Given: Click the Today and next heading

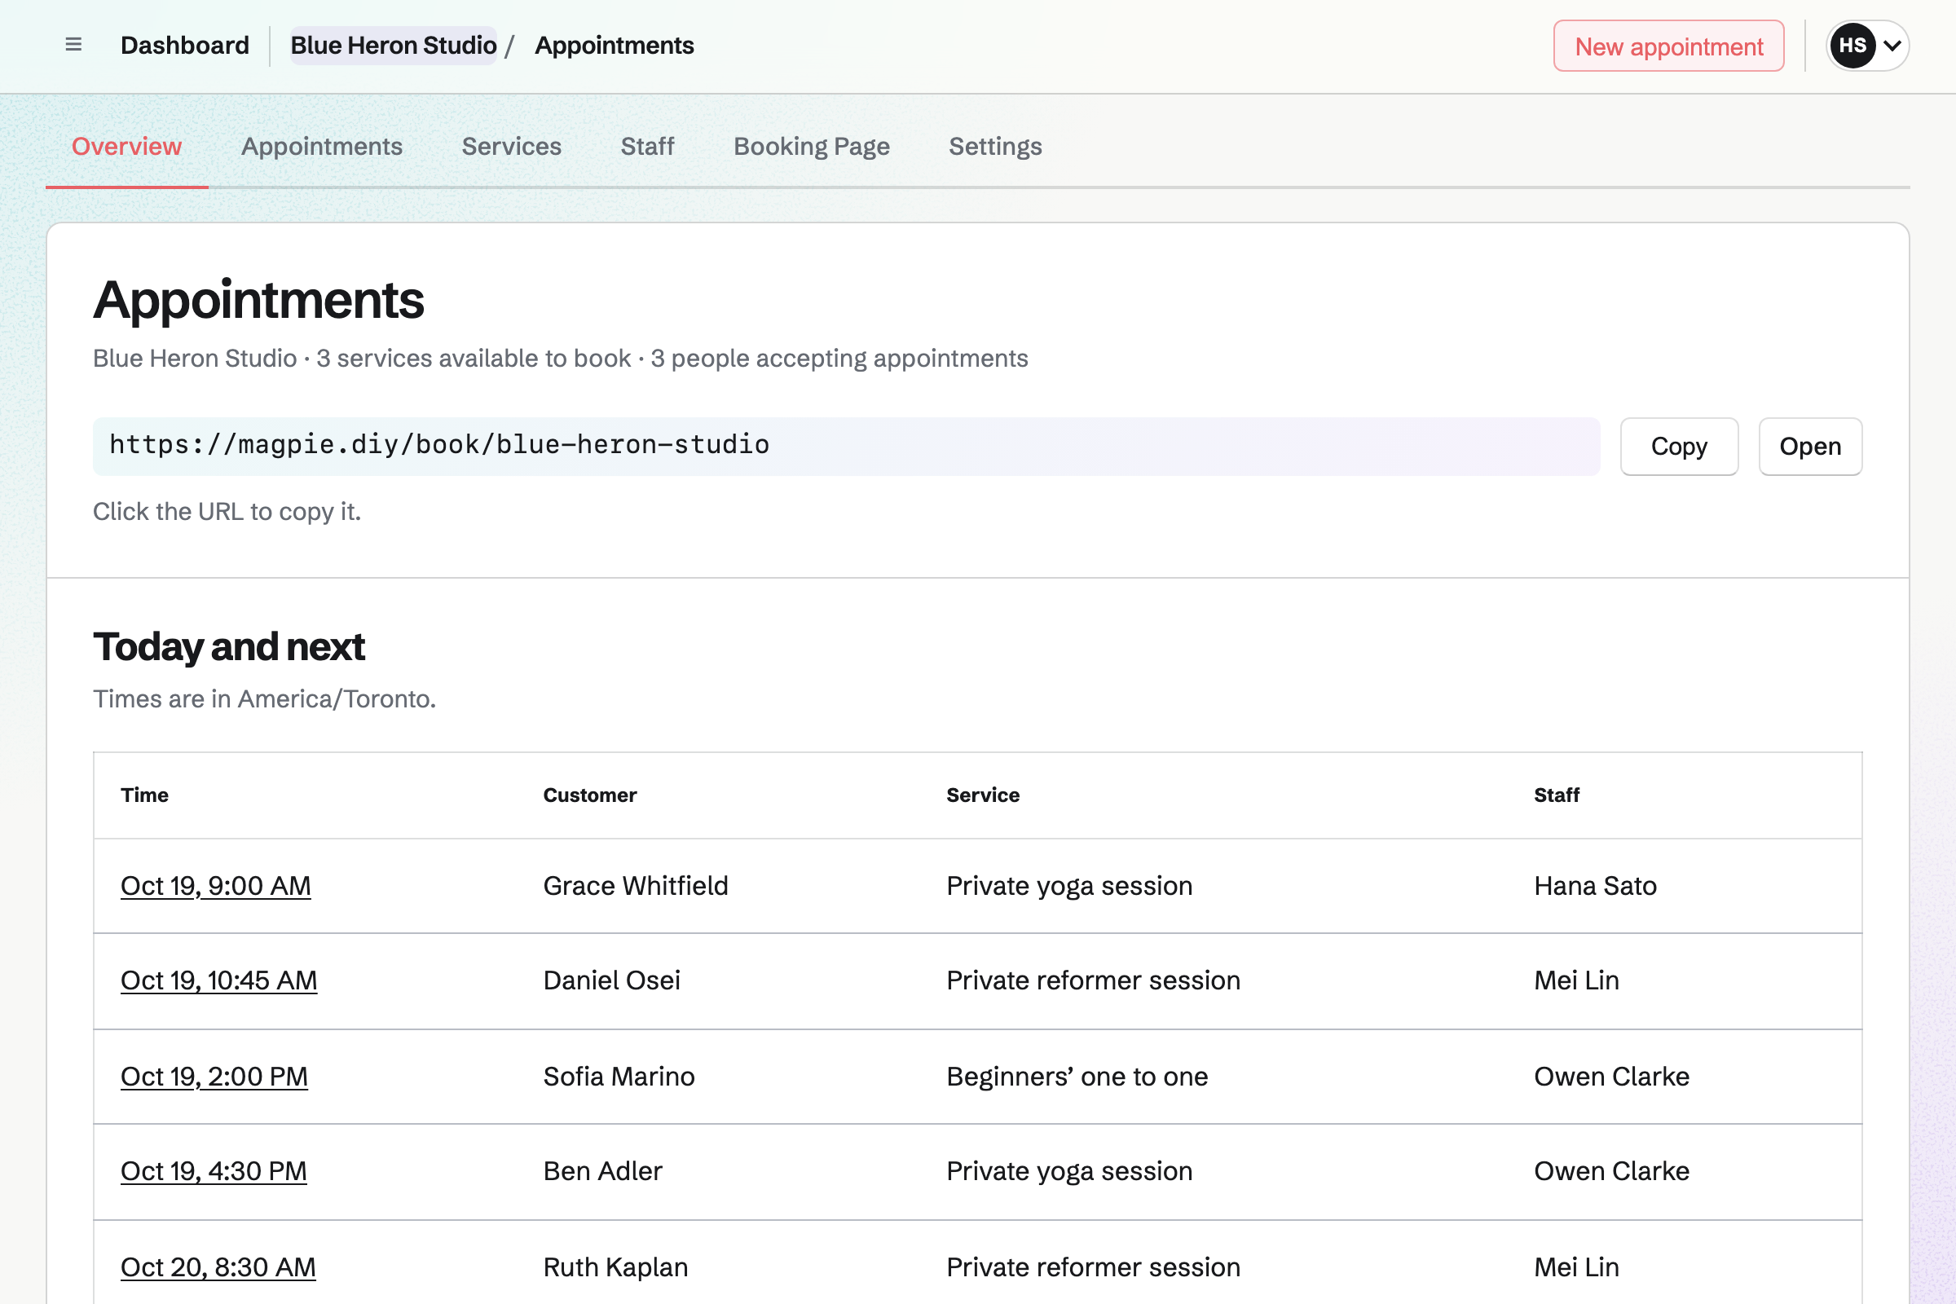Looking at the screenshot, I should 229,647.
